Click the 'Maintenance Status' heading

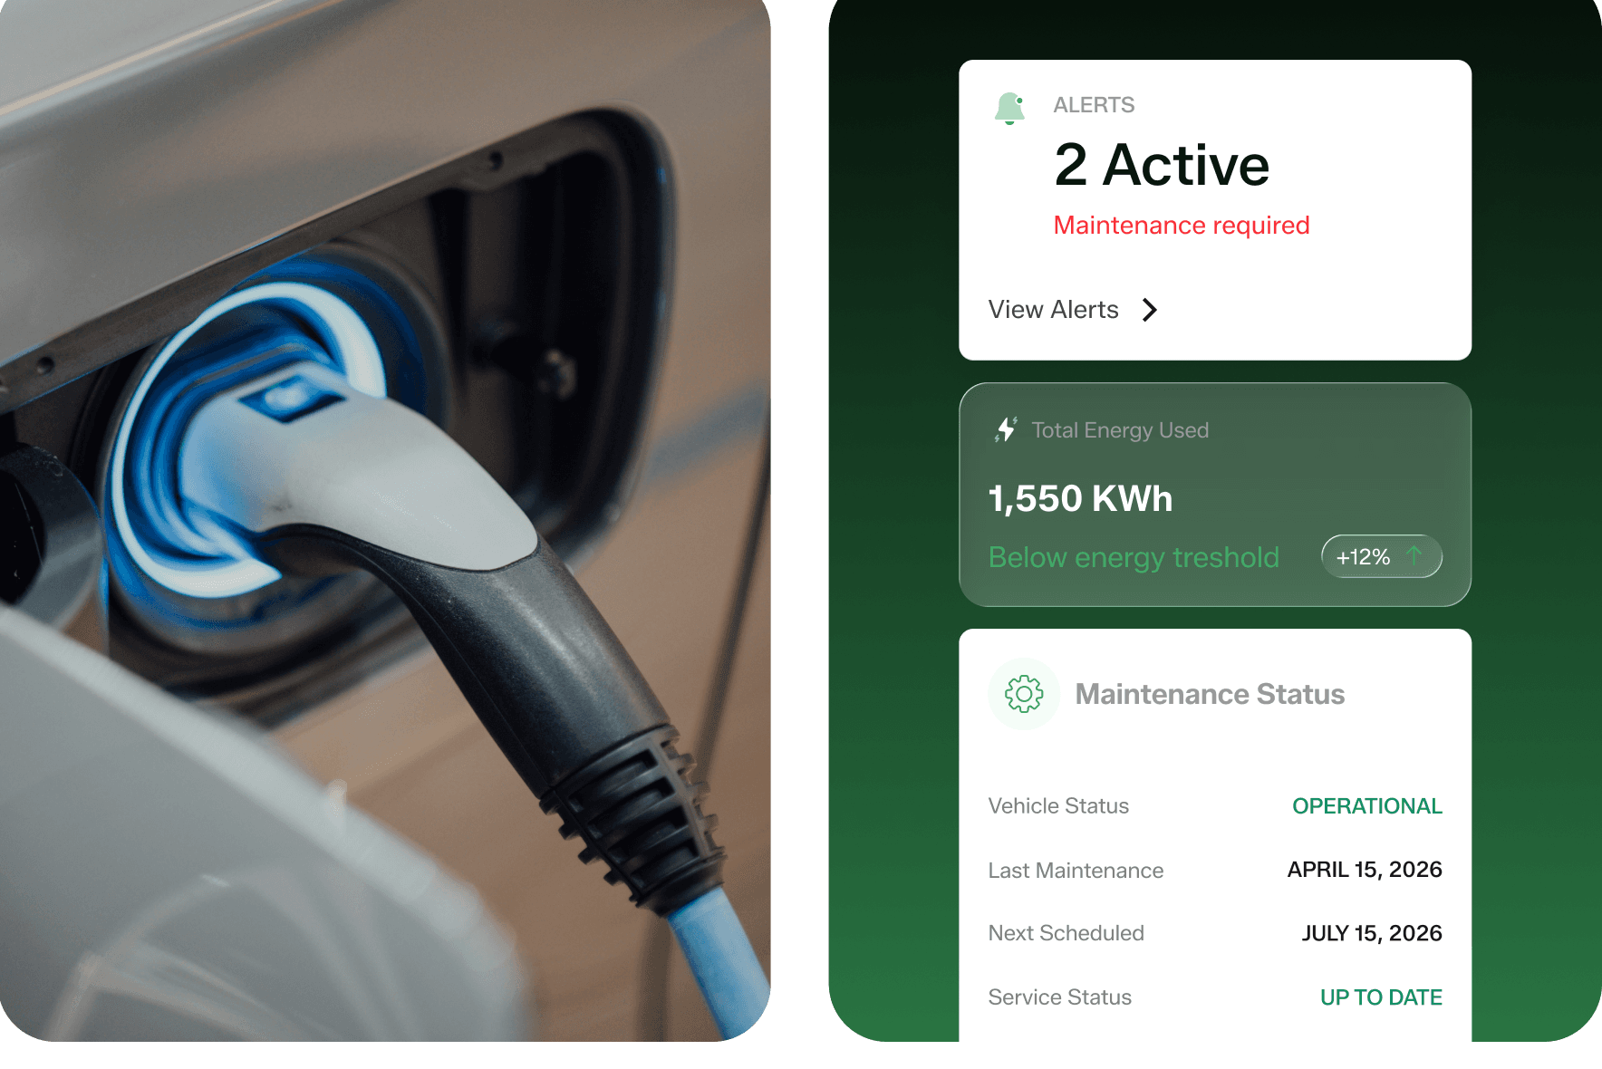click(x=1210, y=694)
